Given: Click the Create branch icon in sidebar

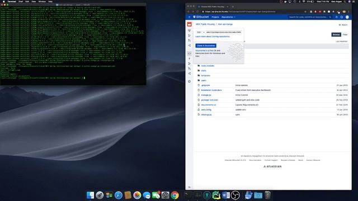Looking at the screenshot, I should click(189, 35).
